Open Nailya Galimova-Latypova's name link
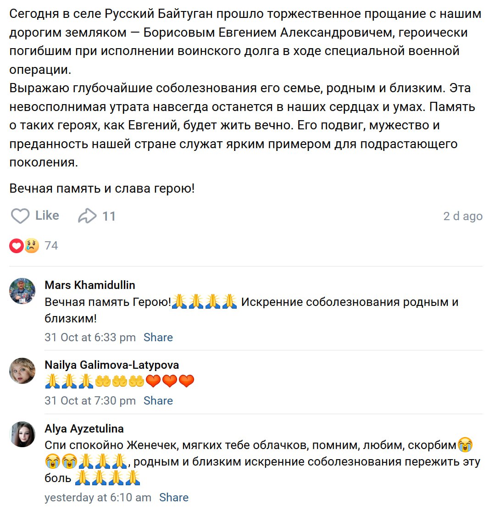Screen dimensions: 489x516 click(112, 365)
